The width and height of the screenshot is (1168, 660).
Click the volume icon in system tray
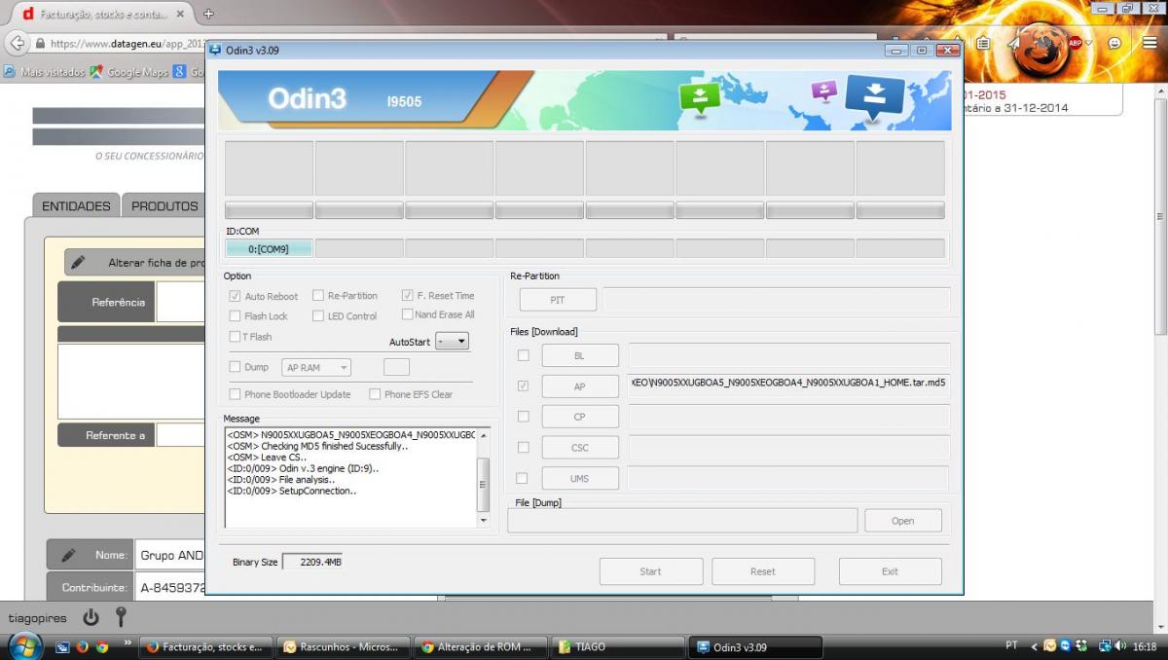(1121, 646)
